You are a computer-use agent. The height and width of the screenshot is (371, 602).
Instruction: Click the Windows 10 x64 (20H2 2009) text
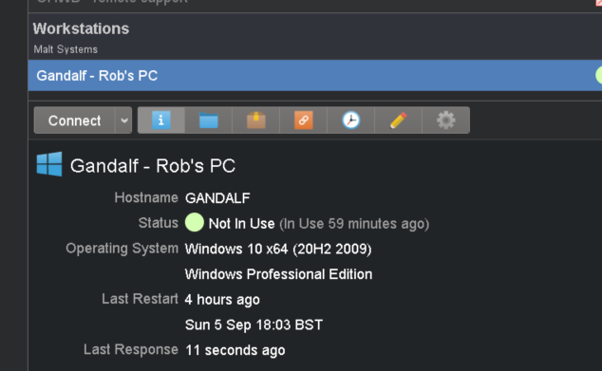click(278, 249)
